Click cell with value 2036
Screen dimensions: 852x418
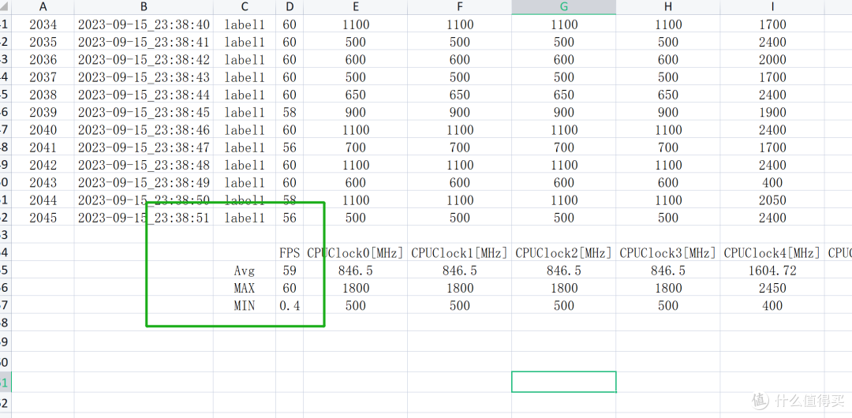43,59
